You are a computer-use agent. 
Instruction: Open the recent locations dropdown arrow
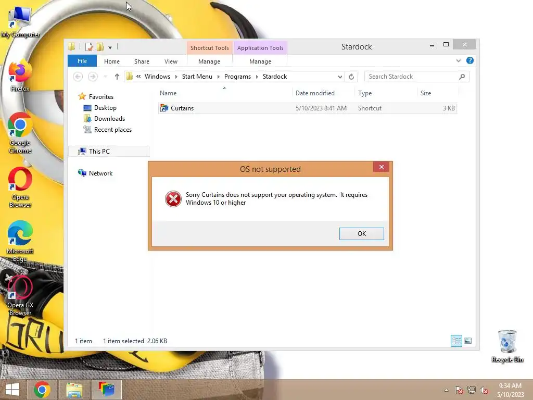click(x=105, y=77)
